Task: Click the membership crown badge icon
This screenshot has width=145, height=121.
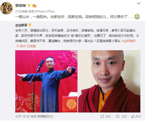Action: click(34, 6)
